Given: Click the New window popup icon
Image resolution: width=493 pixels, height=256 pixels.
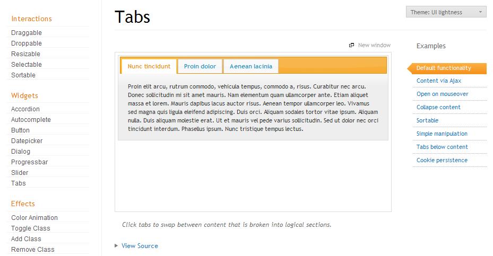Looking at the screenshot, I should (351, 45).
